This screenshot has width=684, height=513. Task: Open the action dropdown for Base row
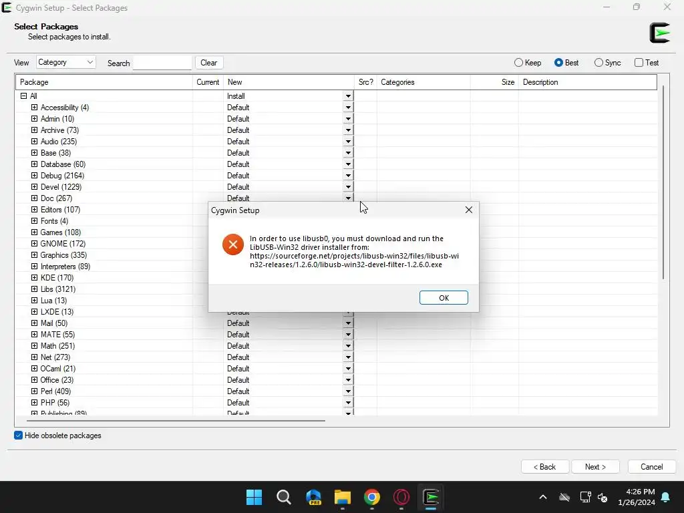click(348, 153)
